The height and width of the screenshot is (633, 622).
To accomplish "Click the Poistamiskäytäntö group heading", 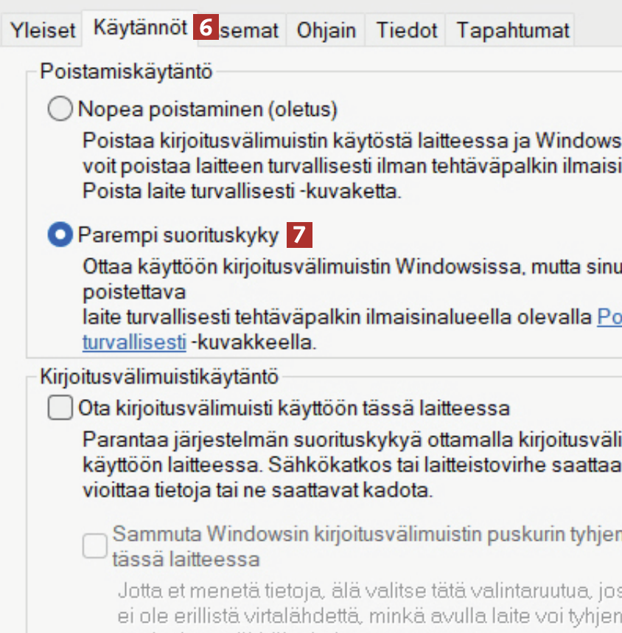I will click(x=126, y=72).
